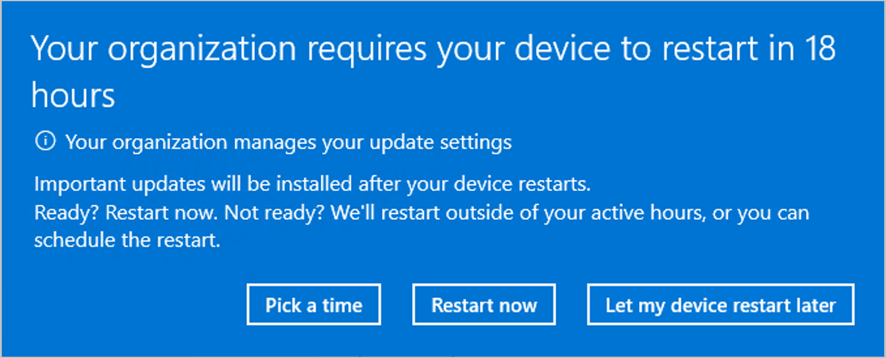Click the circled info icon
Image resolution: width=886 pixels, height=358 pixels.
pyautogui.click(x=45, y=142)
